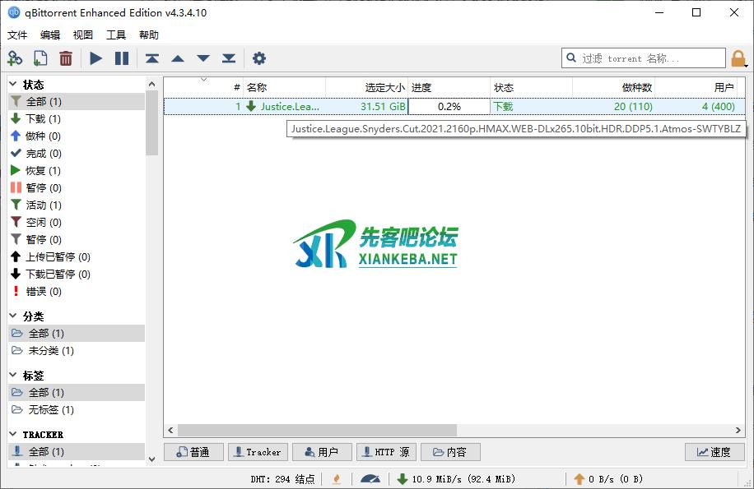Switch to the Tracker tab
This screenshot has height=489, width=754.
pos(257,452)
